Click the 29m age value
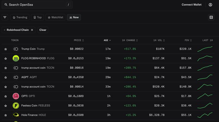 pyautogui.click(x=108, y=77)
